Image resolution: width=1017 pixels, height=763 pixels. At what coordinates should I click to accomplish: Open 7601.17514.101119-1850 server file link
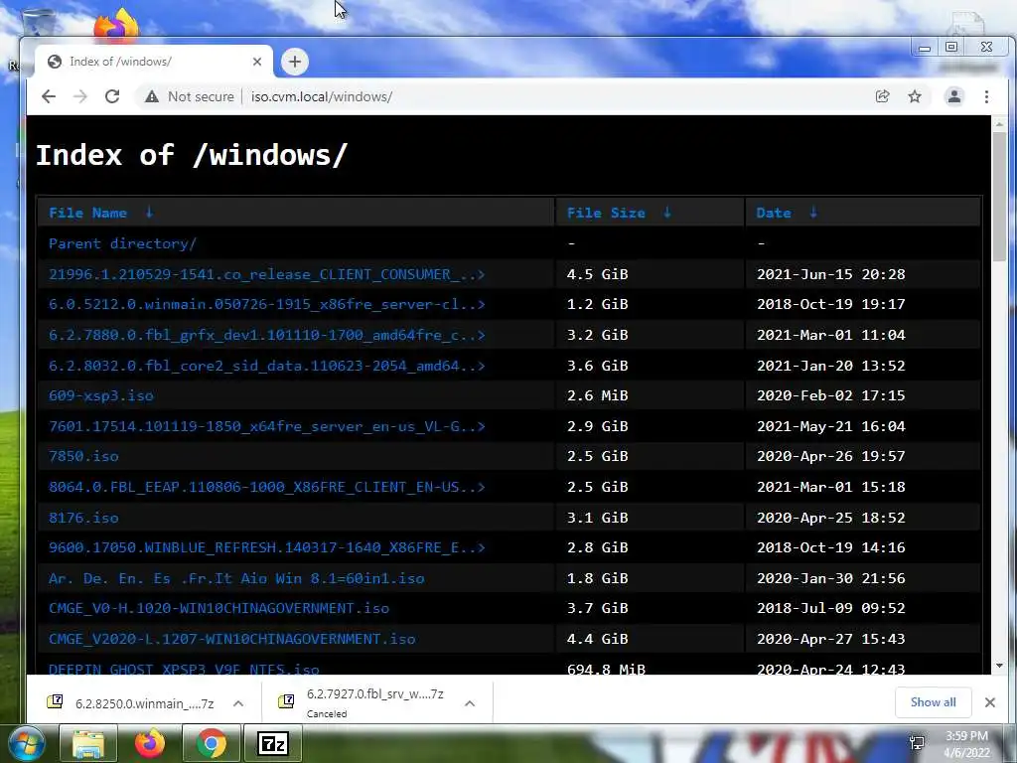coord(266,426)
